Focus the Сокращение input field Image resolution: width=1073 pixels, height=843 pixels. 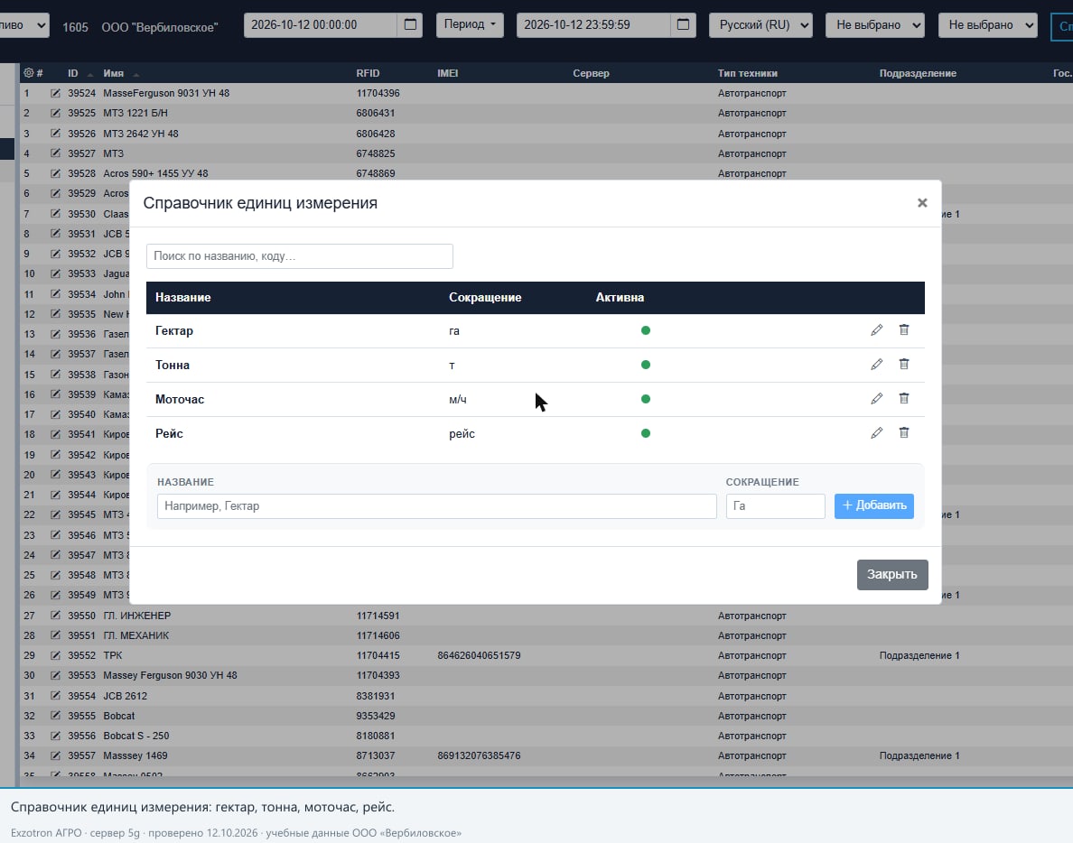pos(775,506)
